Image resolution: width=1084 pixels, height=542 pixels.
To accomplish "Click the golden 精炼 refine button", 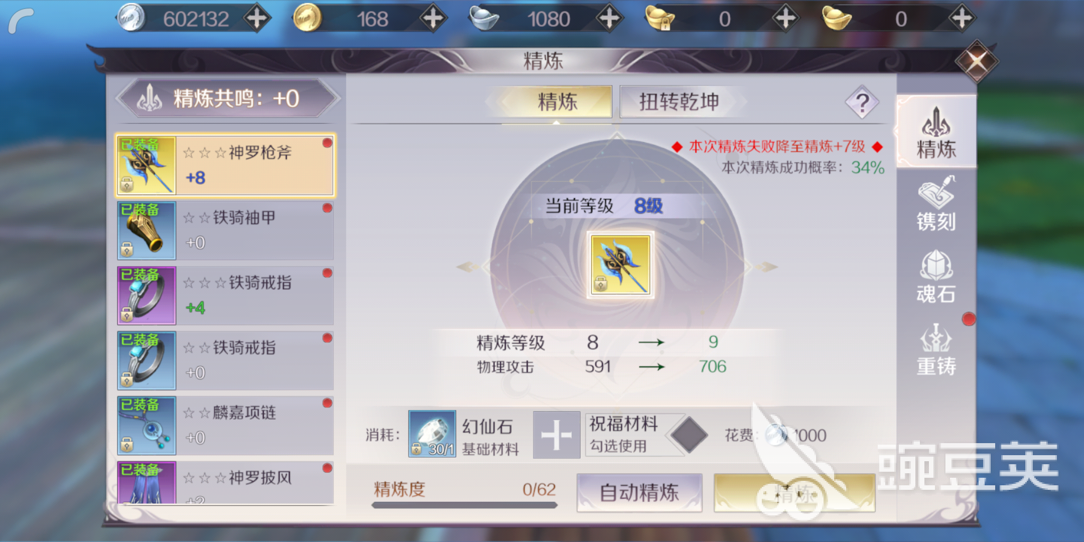I will coord(794,492).
